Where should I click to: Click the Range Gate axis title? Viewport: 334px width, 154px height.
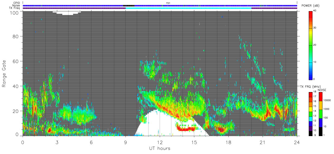click(4, 74)
